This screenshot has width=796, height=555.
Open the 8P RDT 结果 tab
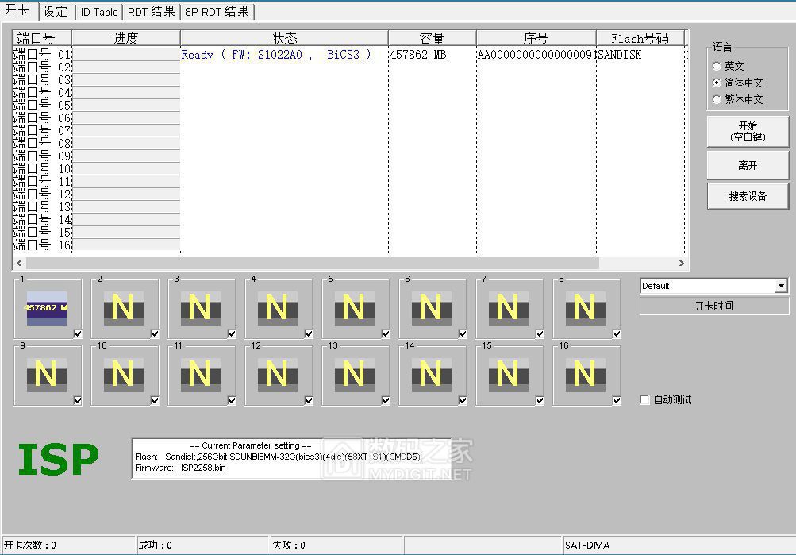tap(217, 12)
